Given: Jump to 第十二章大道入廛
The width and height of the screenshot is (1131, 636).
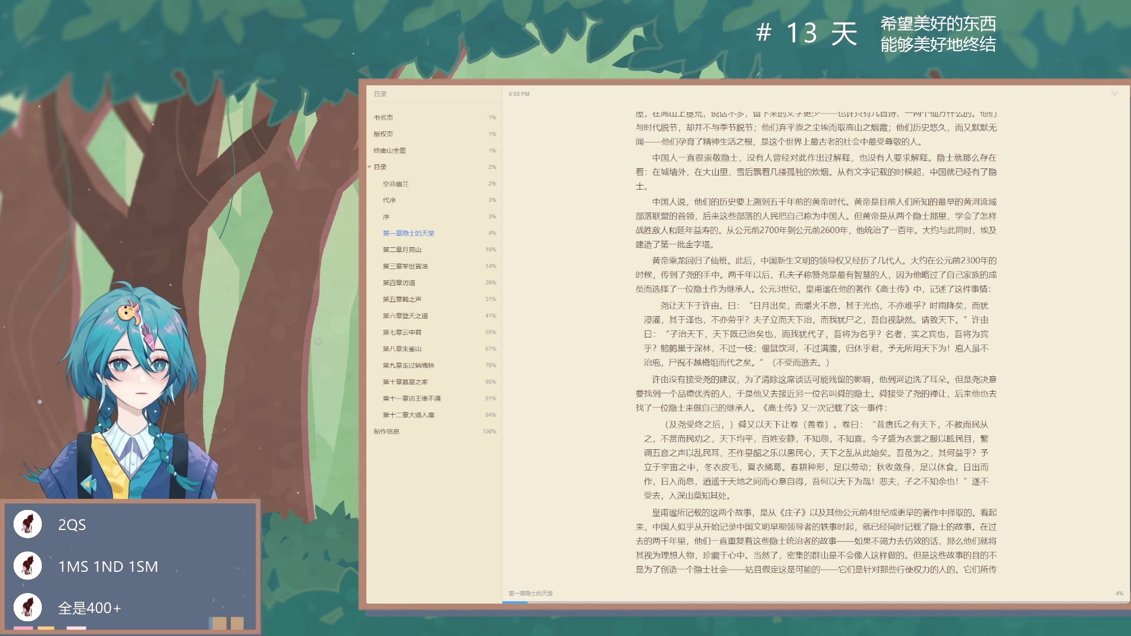Looking at the screenshot, I should [x=434, y=415].
